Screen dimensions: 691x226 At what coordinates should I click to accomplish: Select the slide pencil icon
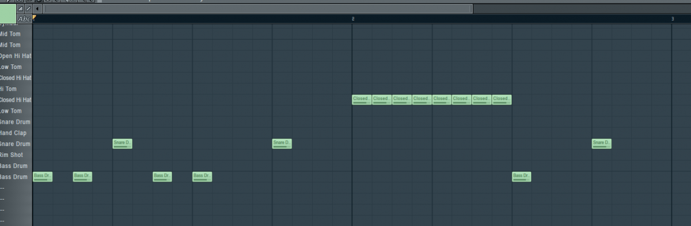click(28, 9)
